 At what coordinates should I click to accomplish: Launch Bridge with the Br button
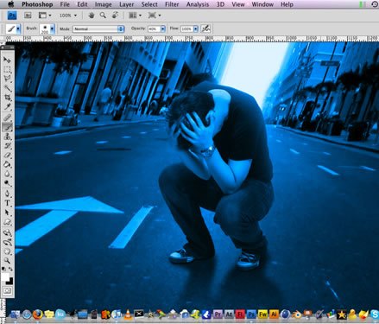click(28, 16)
